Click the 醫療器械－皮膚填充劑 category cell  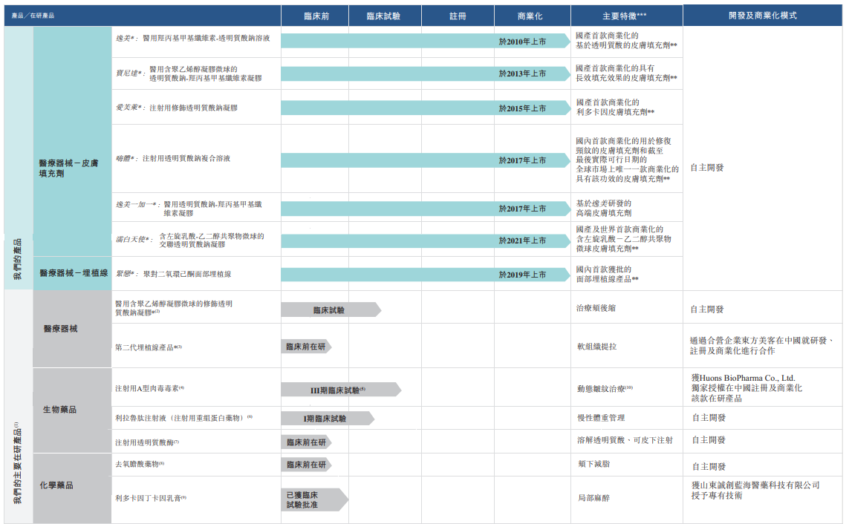73,142
